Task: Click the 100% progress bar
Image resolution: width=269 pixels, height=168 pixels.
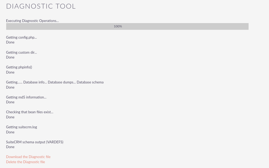Action: (127, 26)
